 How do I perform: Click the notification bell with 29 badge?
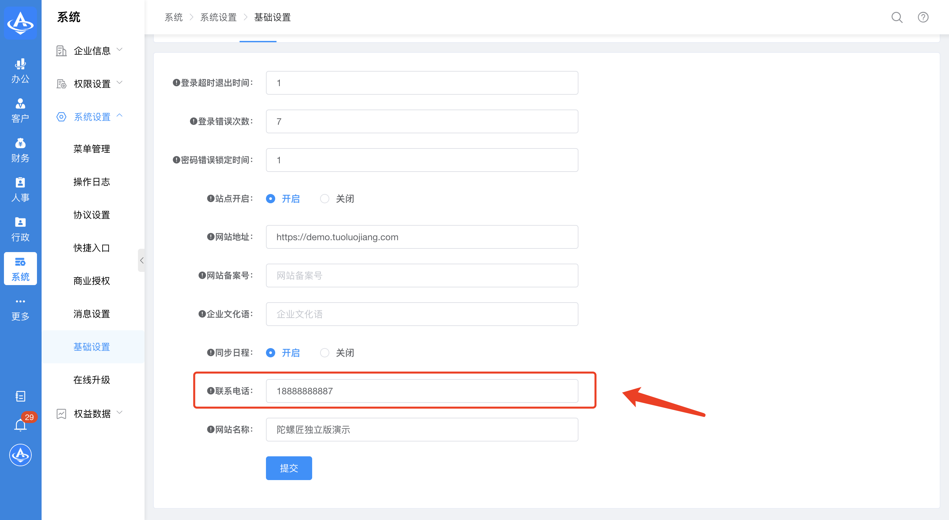(20, 425)
